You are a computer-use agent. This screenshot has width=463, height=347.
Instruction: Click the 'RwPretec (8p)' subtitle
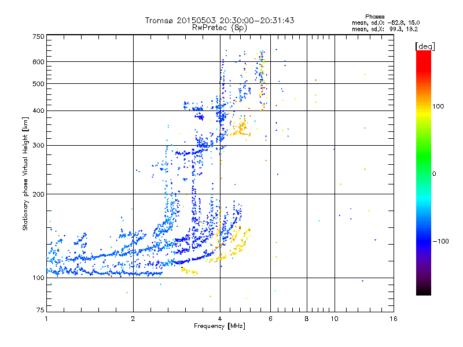coord(219,28)
